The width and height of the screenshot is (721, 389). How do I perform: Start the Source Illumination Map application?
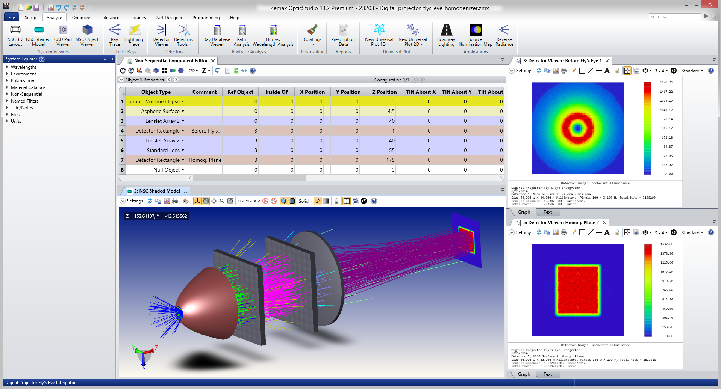pyautogui.click(x=475, y=36)
